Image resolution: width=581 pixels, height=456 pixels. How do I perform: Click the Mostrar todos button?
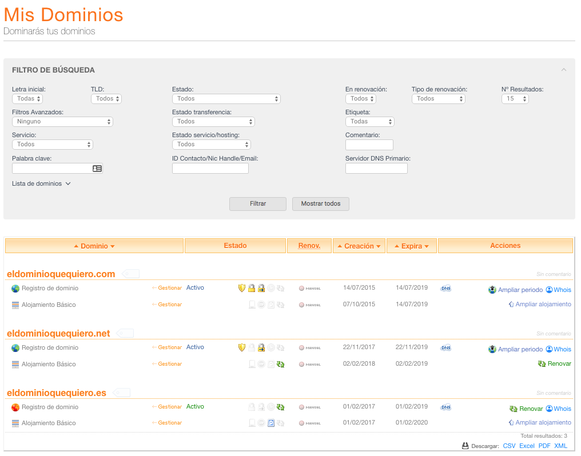320,203
